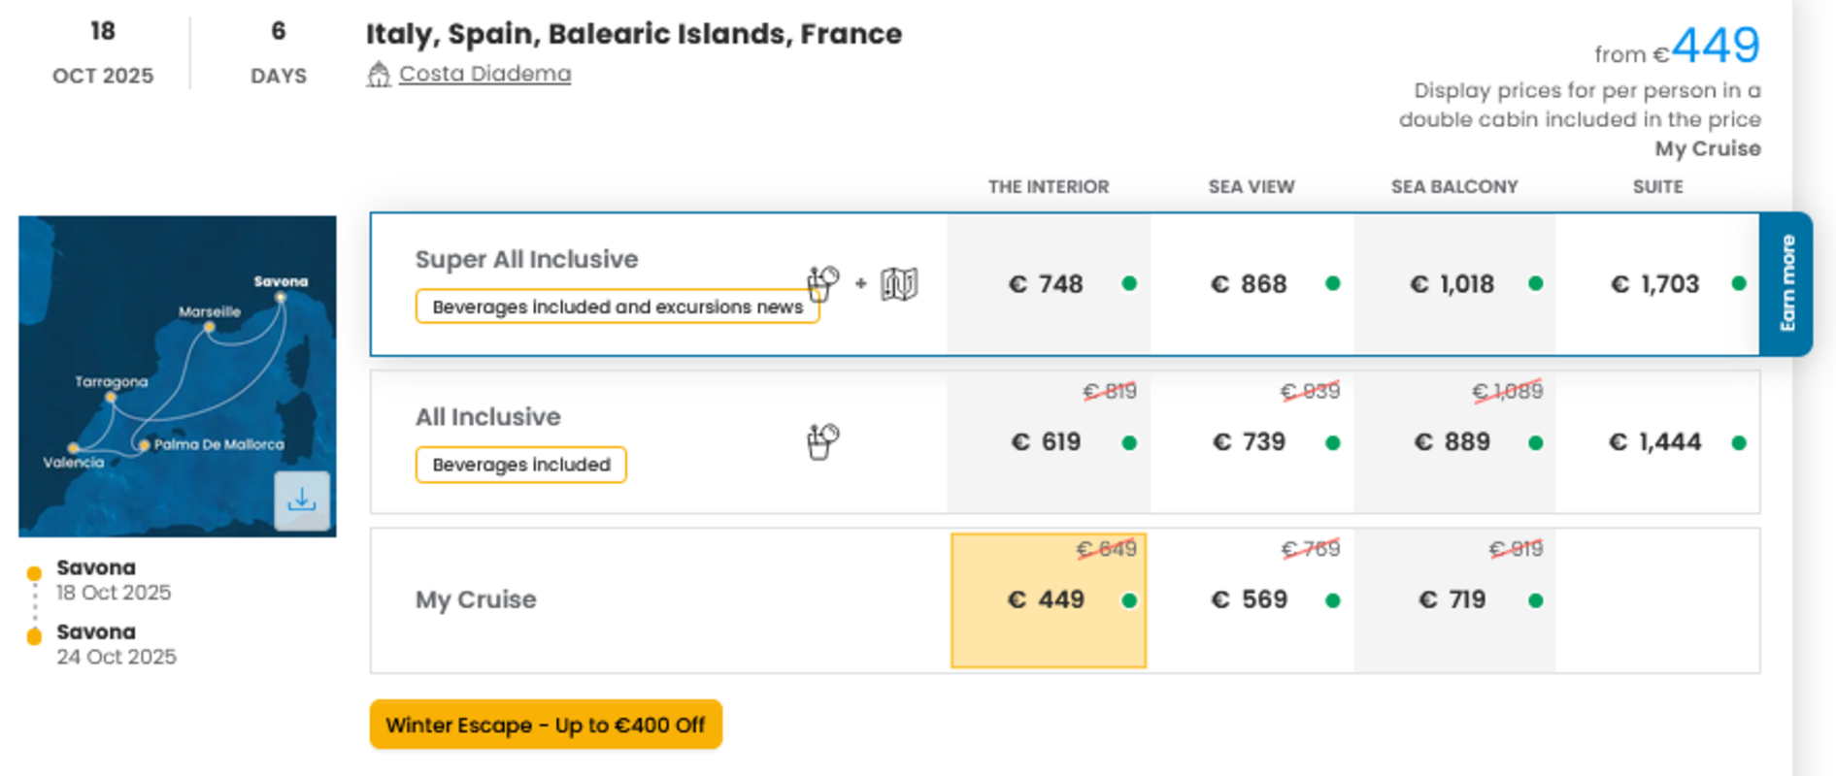
Task: Click green availability dot beside € 748
Action: click(1129, 284)
